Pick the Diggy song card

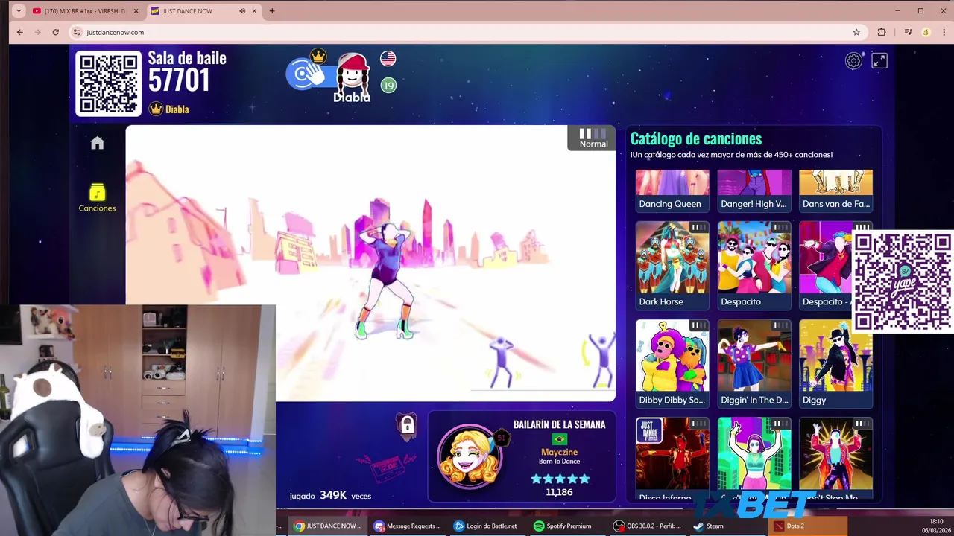click(835, 363)
